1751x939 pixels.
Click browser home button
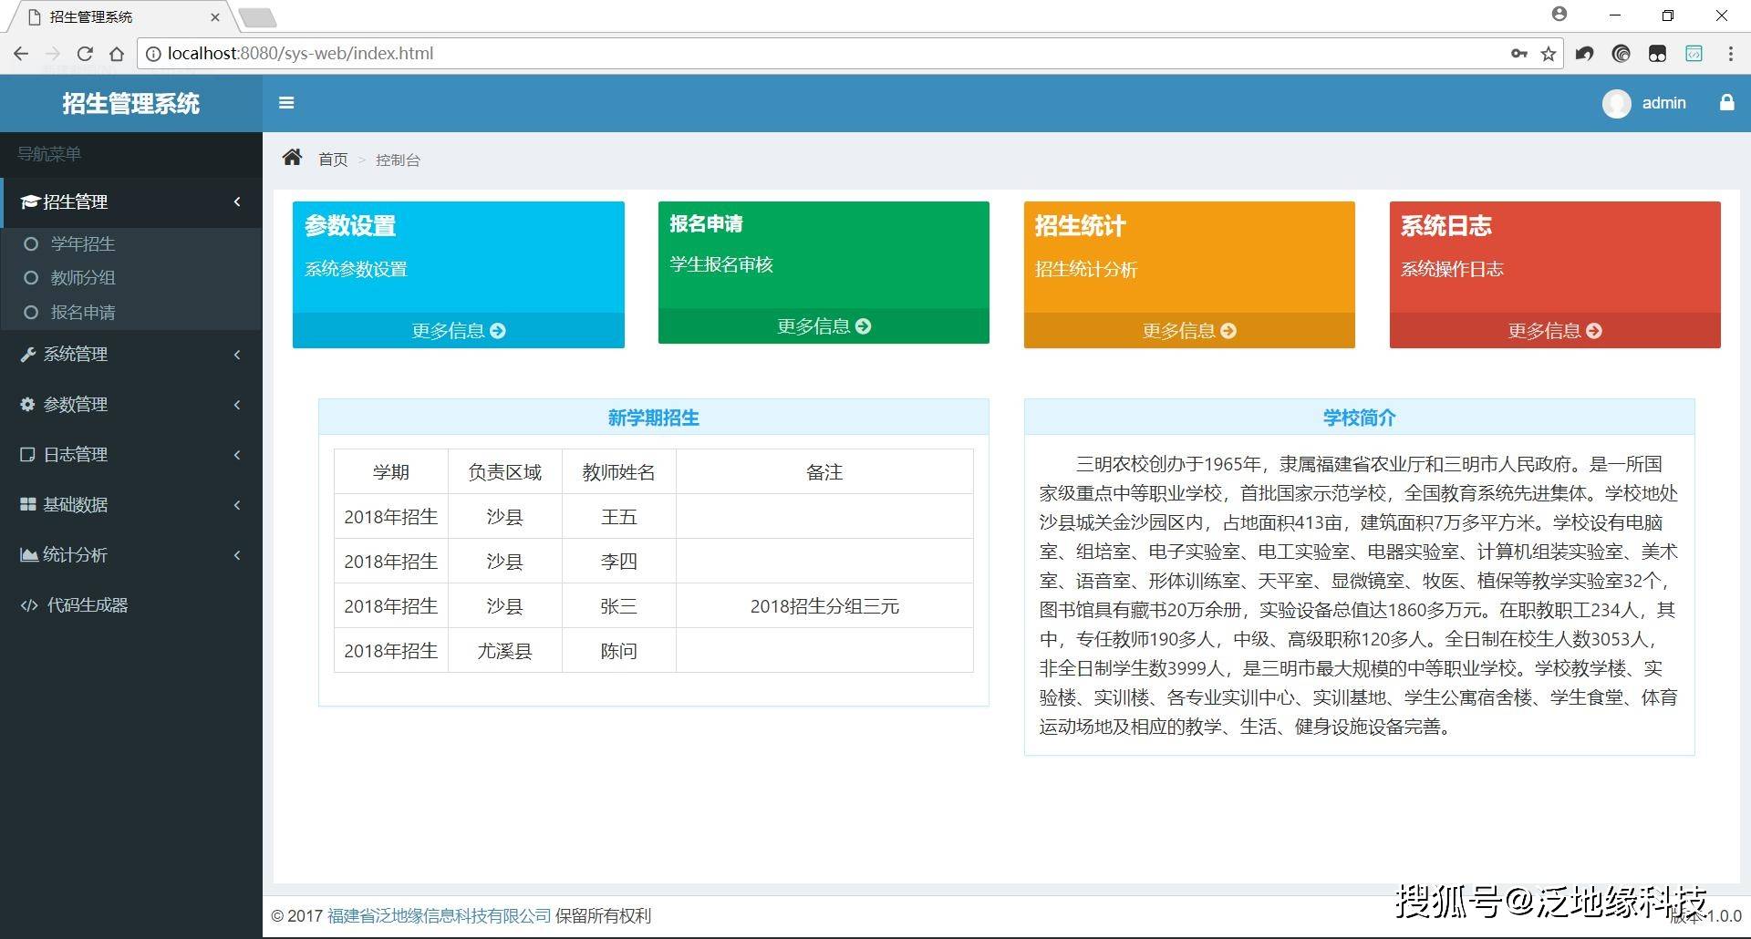tap(117, 54)
